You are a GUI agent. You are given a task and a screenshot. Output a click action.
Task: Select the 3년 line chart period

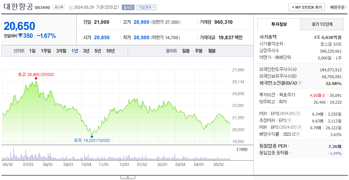point(86,51)
